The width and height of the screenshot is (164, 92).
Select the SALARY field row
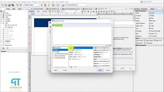tap(81, 54)
